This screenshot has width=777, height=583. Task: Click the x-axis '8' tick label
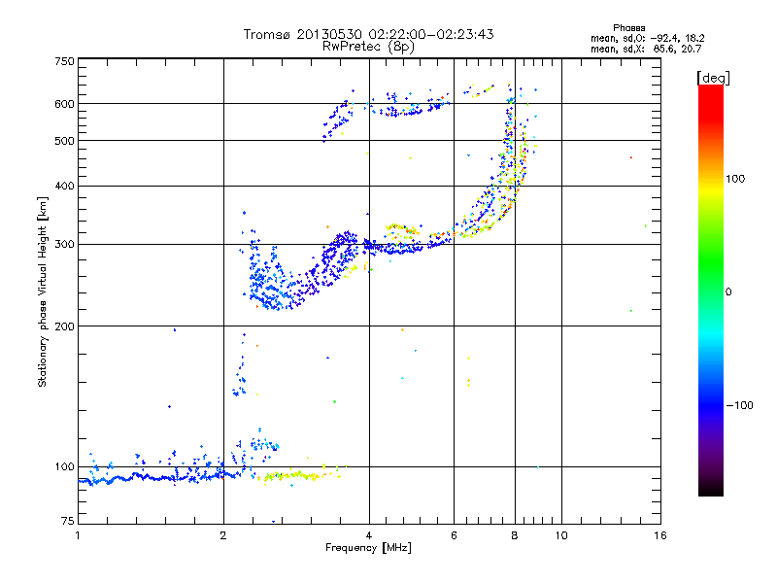[x=515, y=535]
